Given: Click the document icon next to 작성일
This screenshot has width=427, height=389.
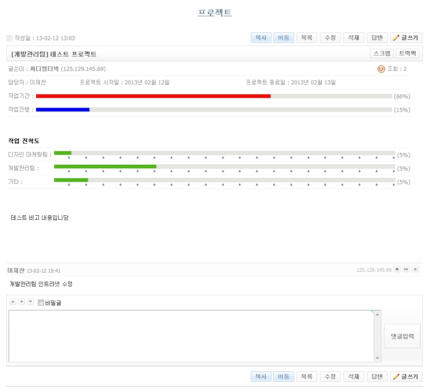Looking at the screenshot, I should 9,38.
